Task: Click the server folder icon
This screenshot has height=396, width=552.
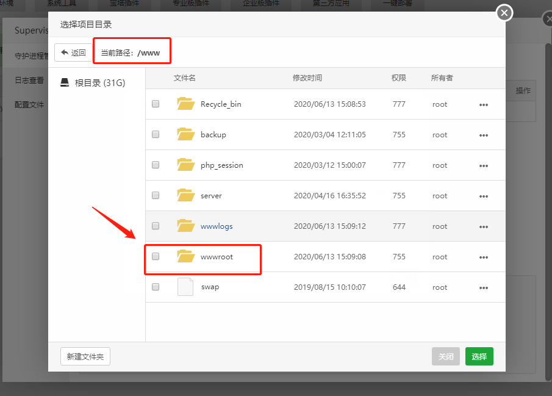Action: point(186,195)
